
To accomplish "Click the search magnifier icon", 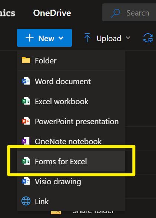I will (x=115, y=13).
